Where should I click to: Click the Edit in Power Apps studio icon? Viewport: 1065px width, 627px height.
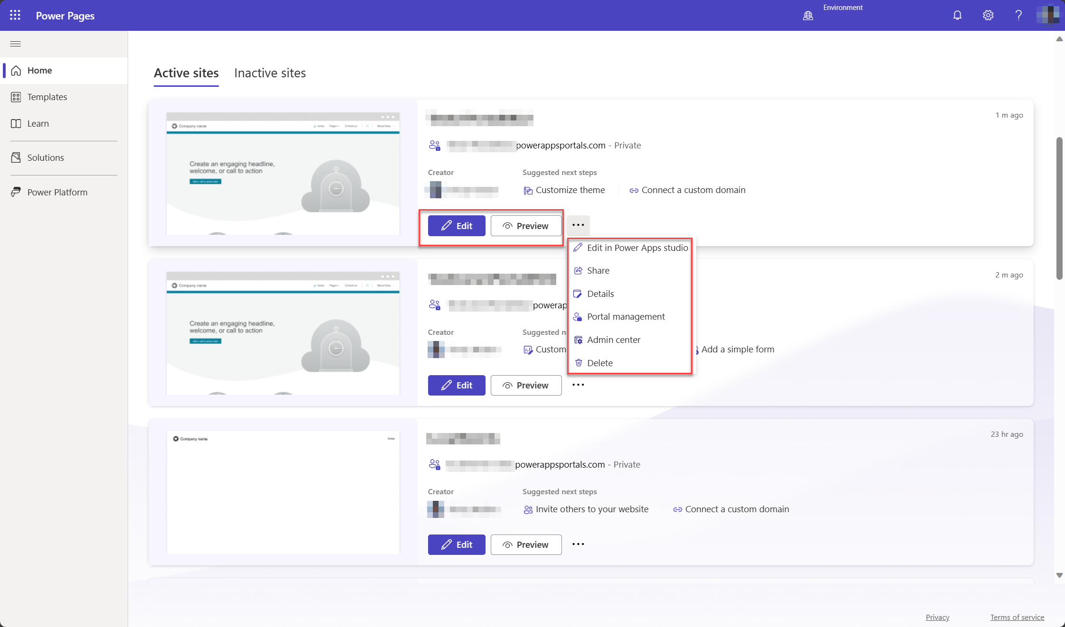578,247
